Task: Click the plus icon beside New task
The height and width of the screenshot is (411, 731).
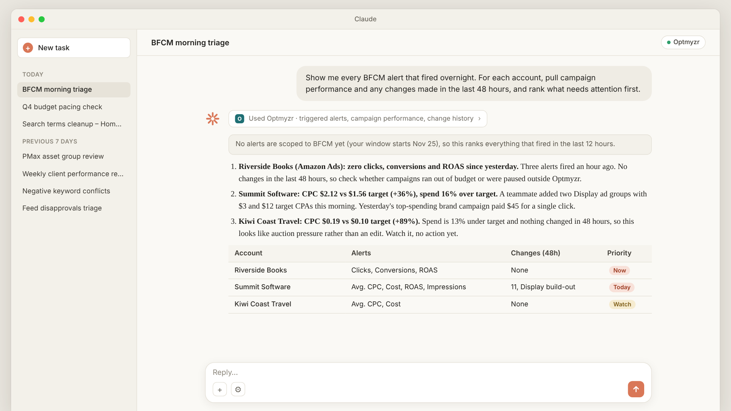Action: 28,48
